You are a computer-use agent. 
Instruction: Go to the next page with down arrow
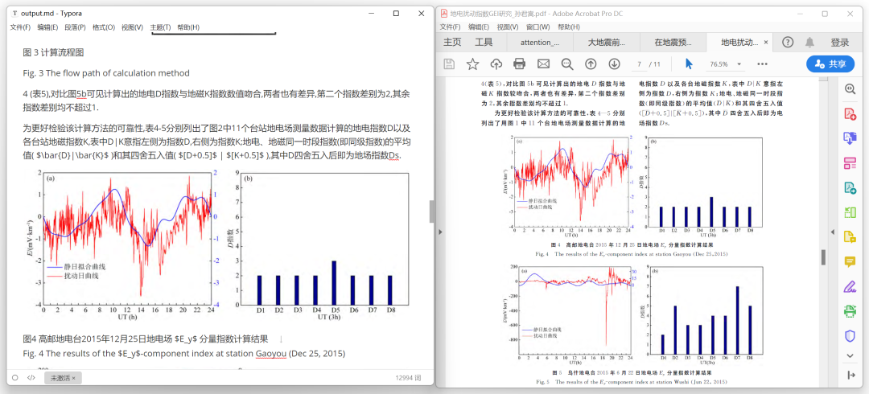coord(614,64)
